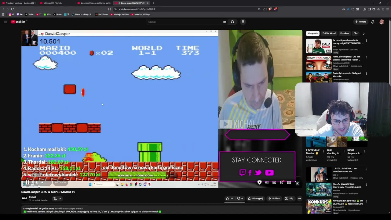
Task: Open the YouTube hamburger guide menu
Action: [x=5, y=22]
